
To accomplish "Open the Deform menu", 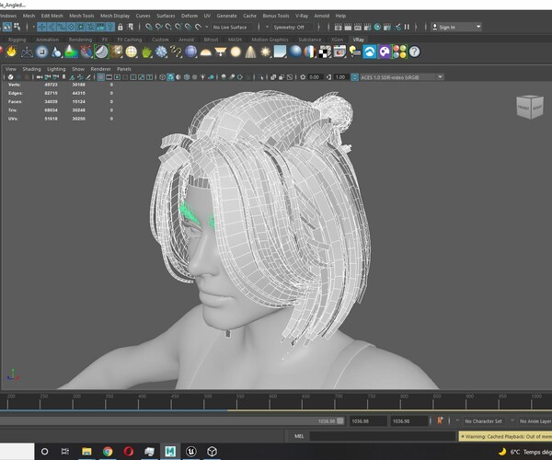I will (190, 16).
